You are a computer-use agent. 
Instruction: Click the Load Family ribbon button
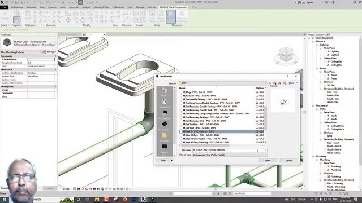pos(152,16)
